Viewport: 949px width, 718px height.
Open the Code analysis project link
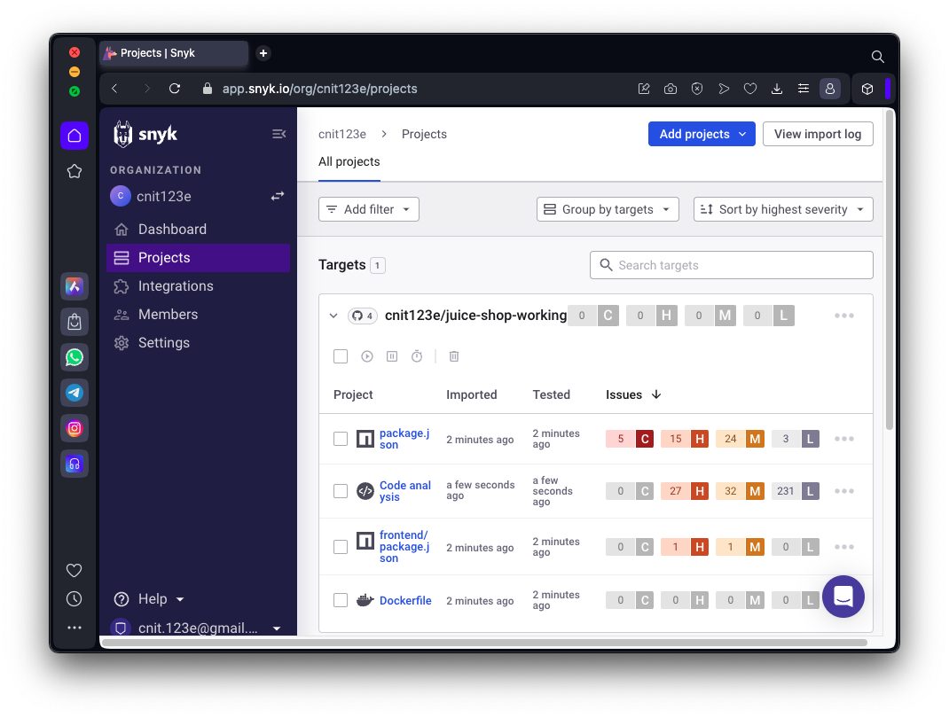(x=405, y=490)
